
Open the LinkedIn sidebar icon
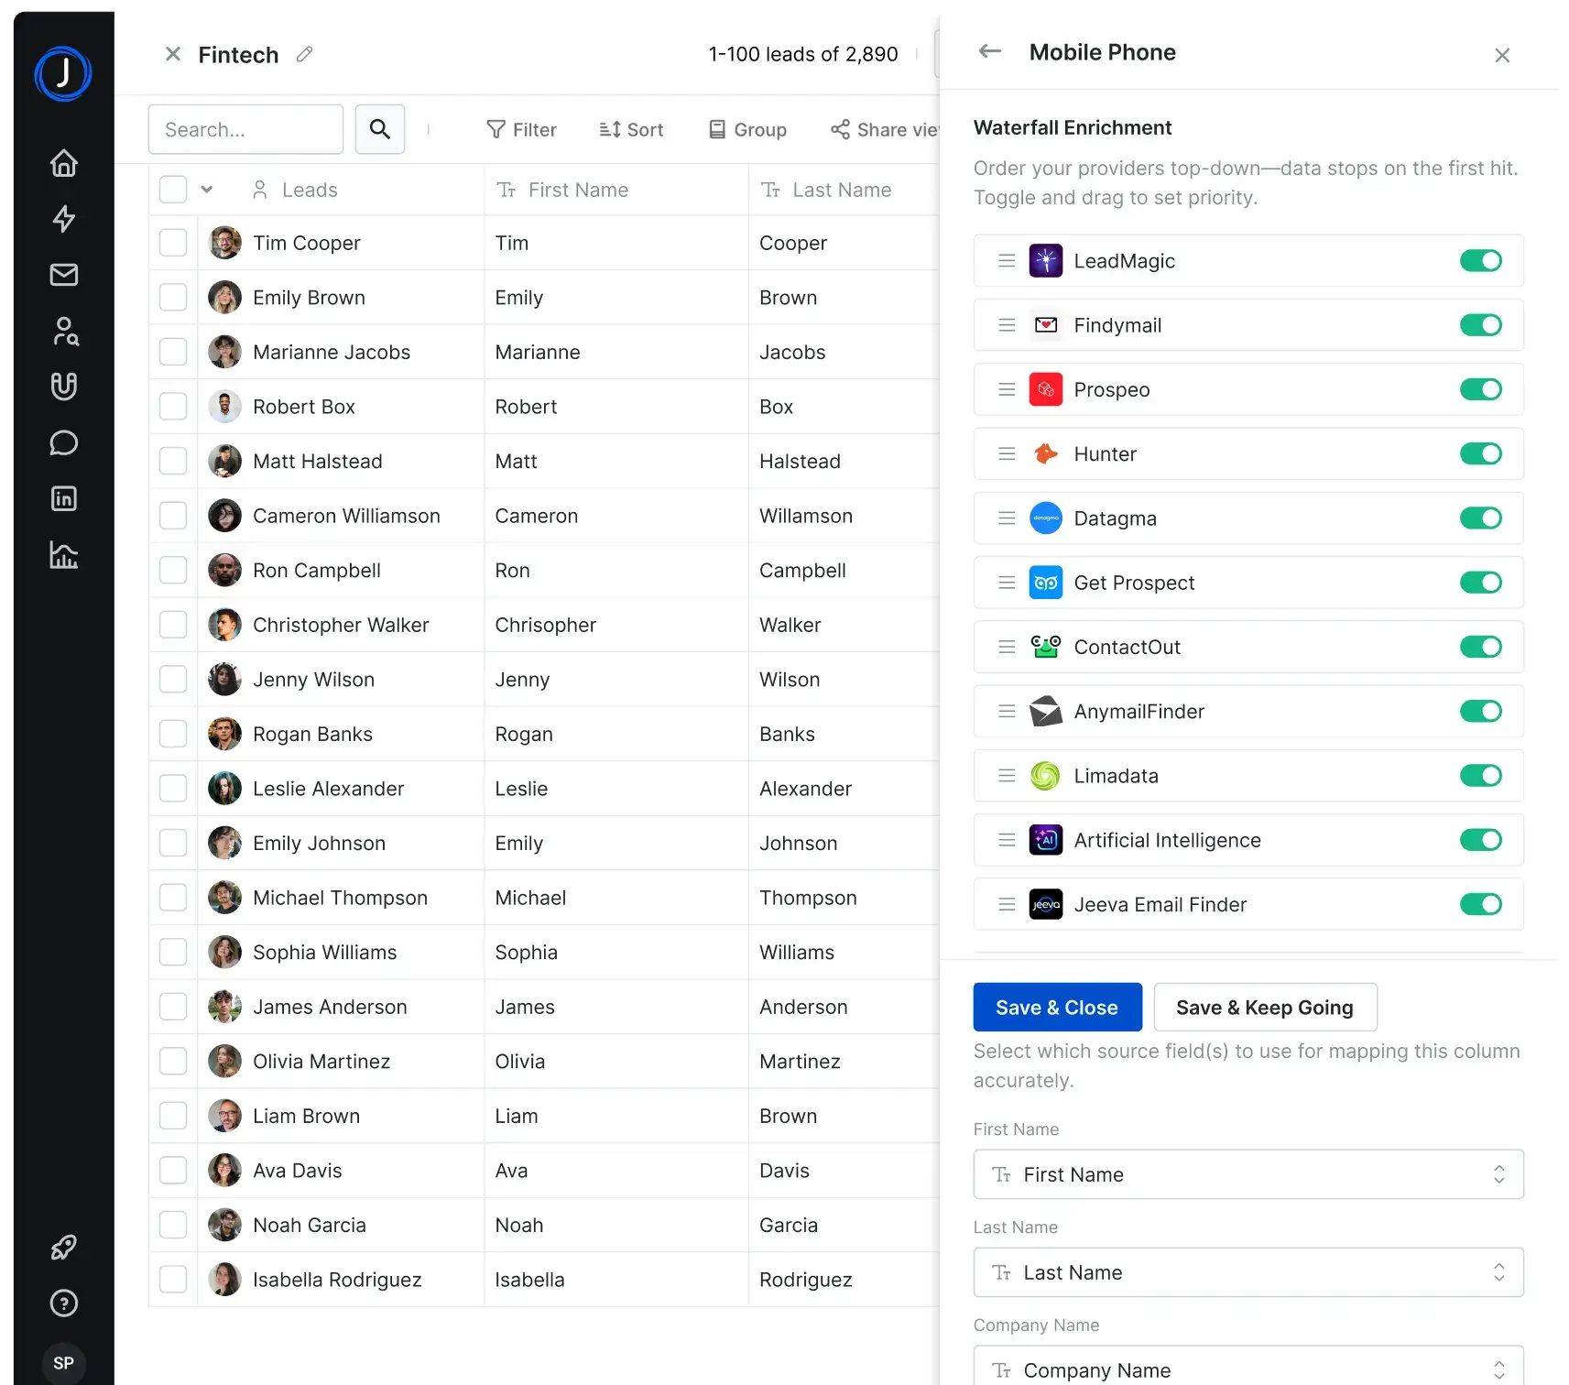63,499
